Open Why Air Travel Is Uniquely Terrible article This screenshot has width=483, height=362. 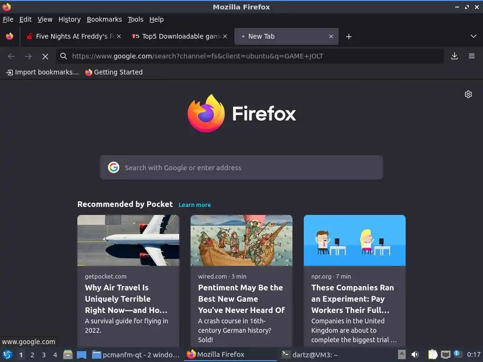126,298
